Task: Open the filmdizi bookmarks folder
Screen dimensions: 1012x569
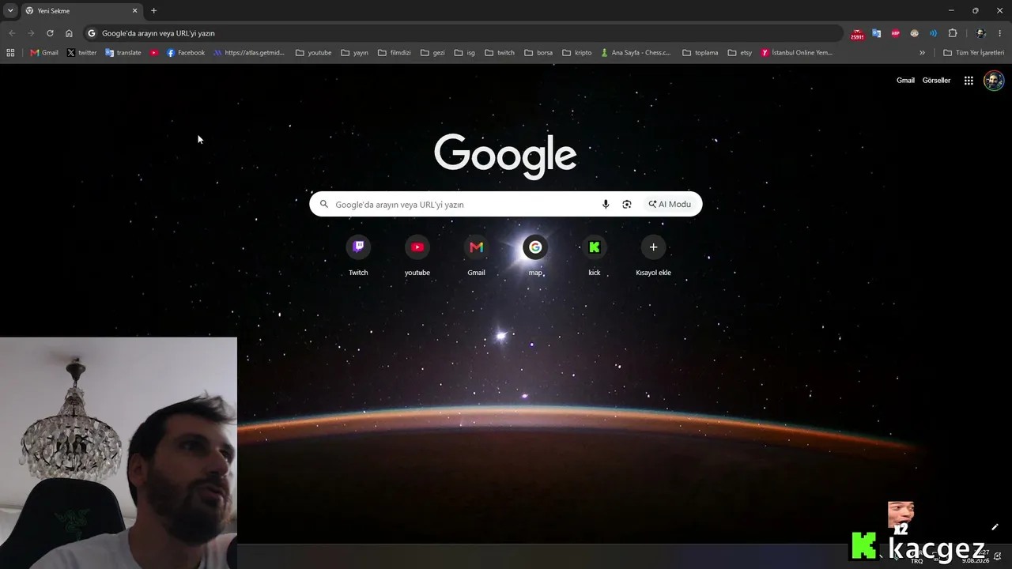Action: [395, 53]
